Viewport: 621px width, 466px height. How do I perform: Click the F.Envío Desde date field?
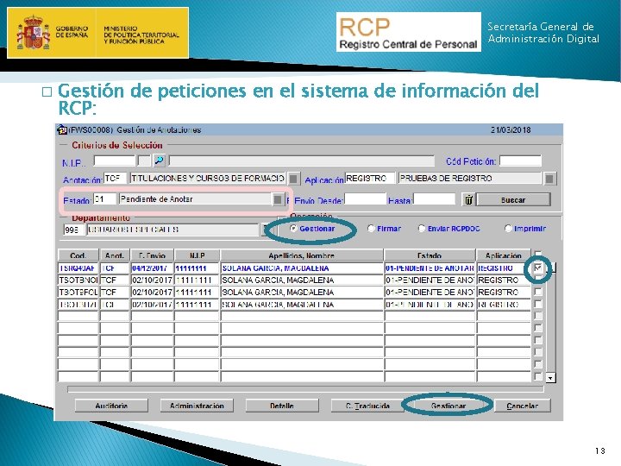pos(365,199)
